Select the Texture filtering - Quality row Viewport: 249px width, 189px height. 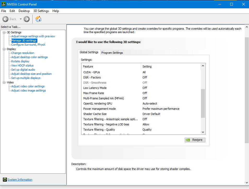point(141,130)
